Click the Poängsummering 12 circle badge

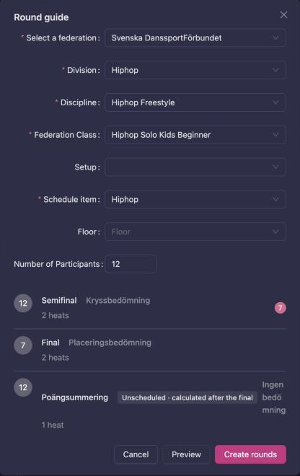pyautogui.click(x=23, y=387)
